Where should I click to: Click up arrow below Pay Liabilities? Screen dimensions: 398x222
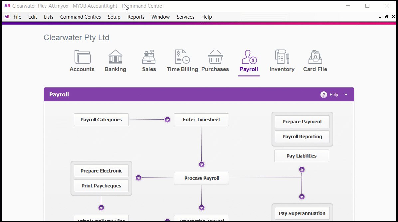tap(302, 169)
